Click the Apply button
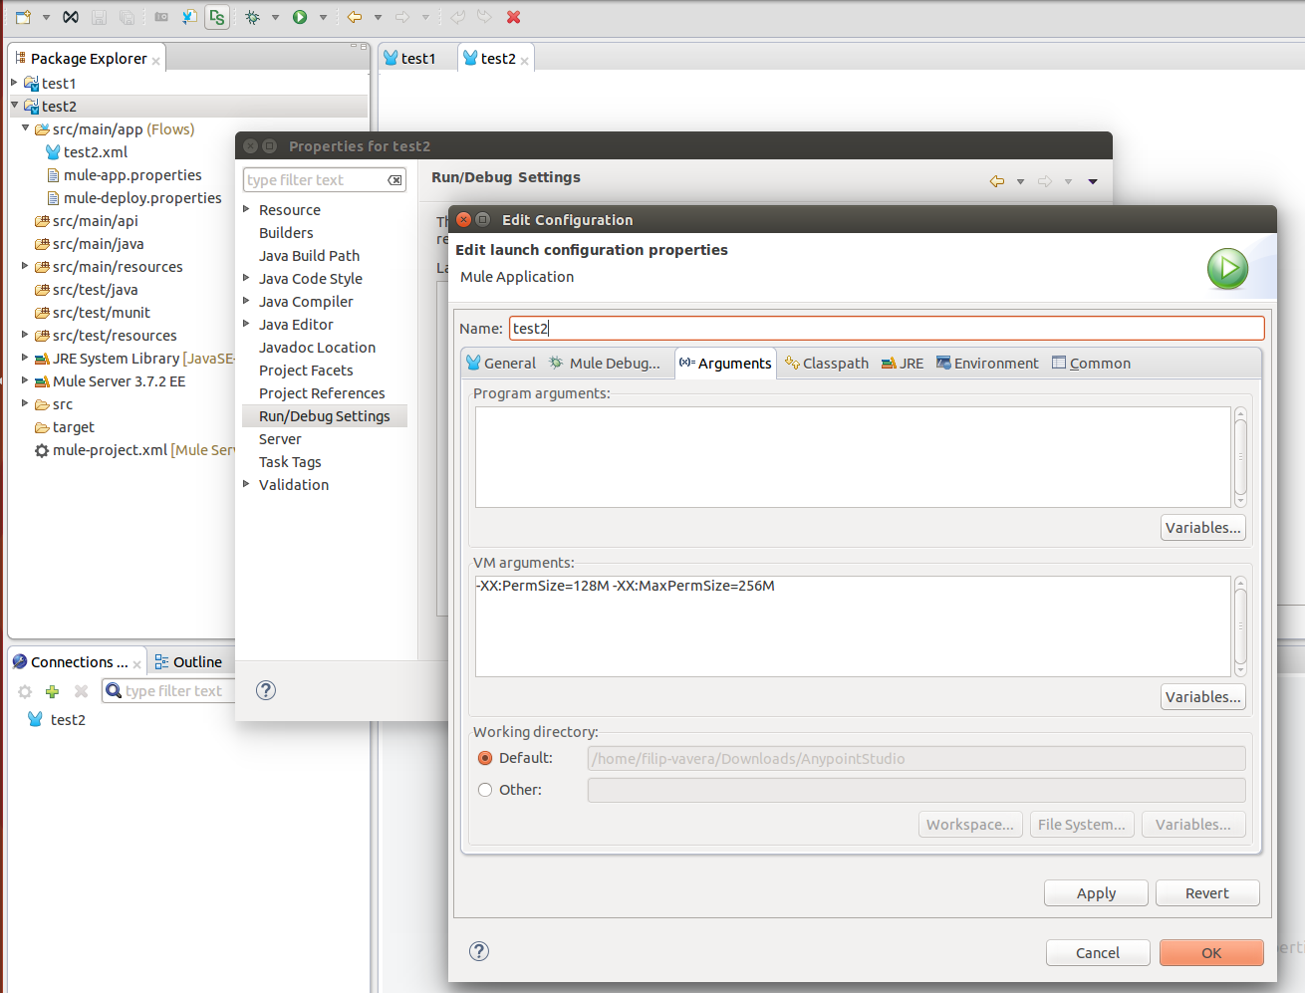 1096,893
